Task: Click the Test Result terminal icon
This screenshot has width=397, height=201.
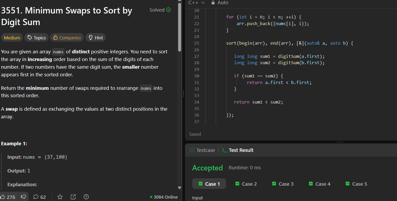Action: [x=224, y=150]
